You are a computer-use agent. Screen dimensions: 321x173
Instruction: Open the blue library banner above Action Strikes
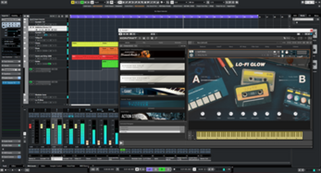click(x=152, y=104)
